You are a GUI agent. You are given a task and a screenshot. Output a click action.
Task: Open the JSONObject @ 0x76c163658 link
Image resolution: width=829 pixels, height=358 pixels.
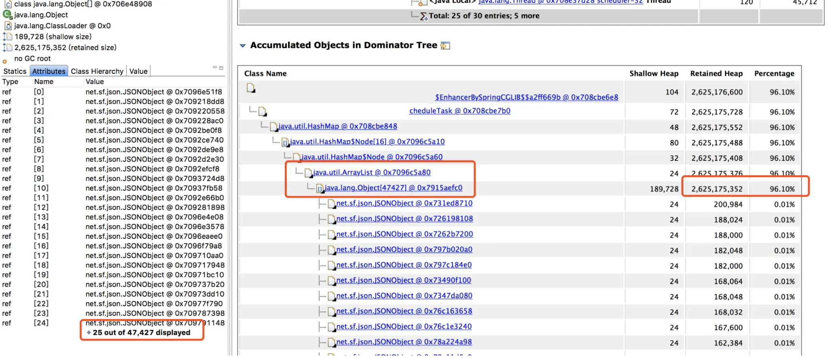404,311
